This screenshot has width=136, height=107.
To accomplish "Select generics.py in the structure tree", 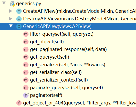I will tap(29, 4).
